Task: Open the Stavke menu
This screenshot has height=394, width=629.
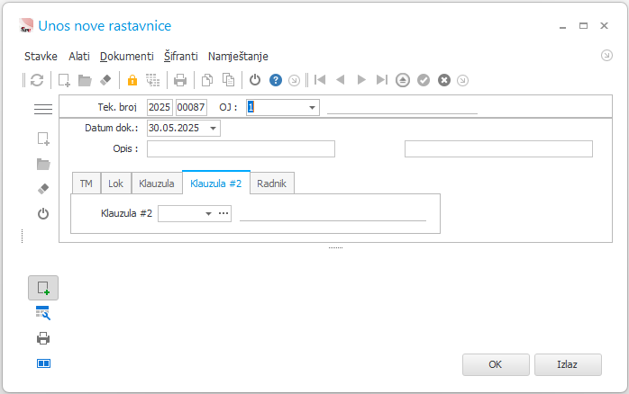Action: (41, 57)
